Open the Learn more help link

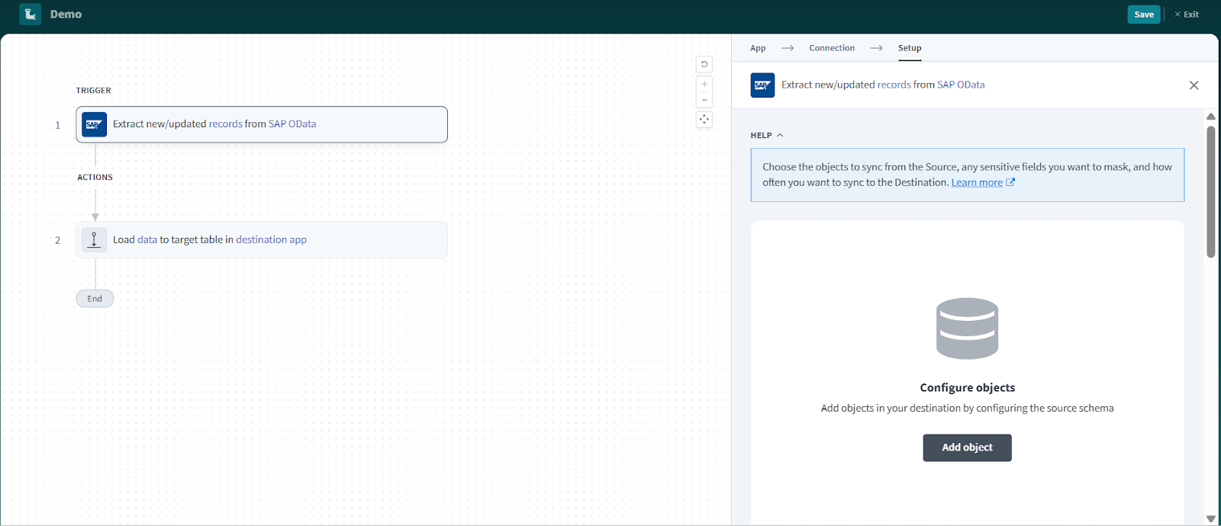click(x=977, y=183)
